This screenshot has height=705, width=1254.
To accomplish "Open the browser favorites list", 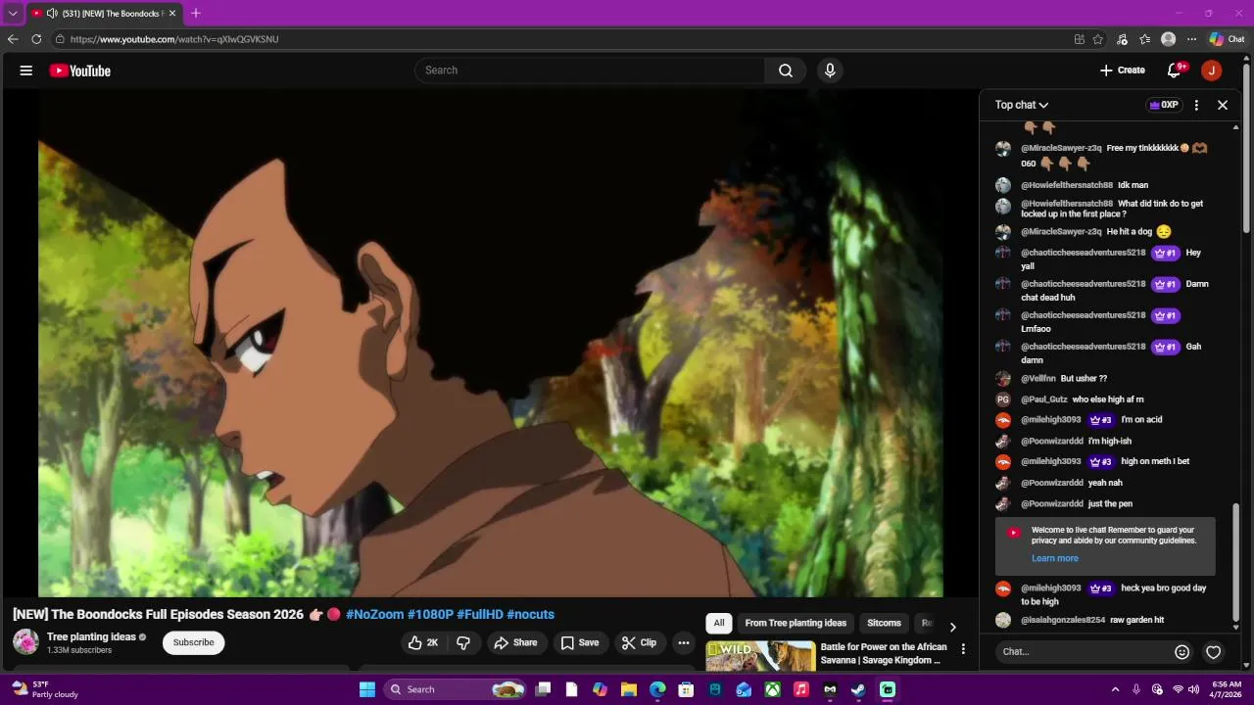I will coord(1145,39).
